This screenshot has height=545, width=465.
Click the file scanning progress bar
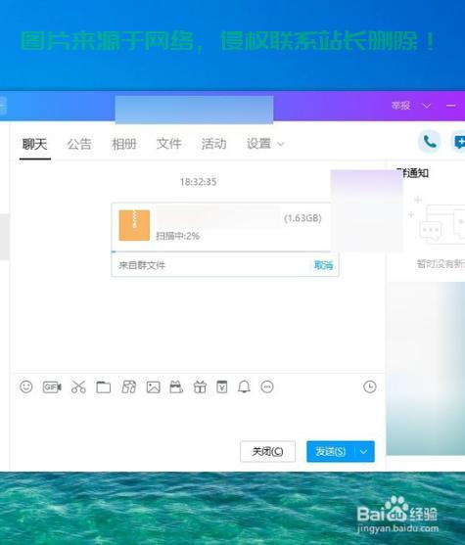(221, 251)
